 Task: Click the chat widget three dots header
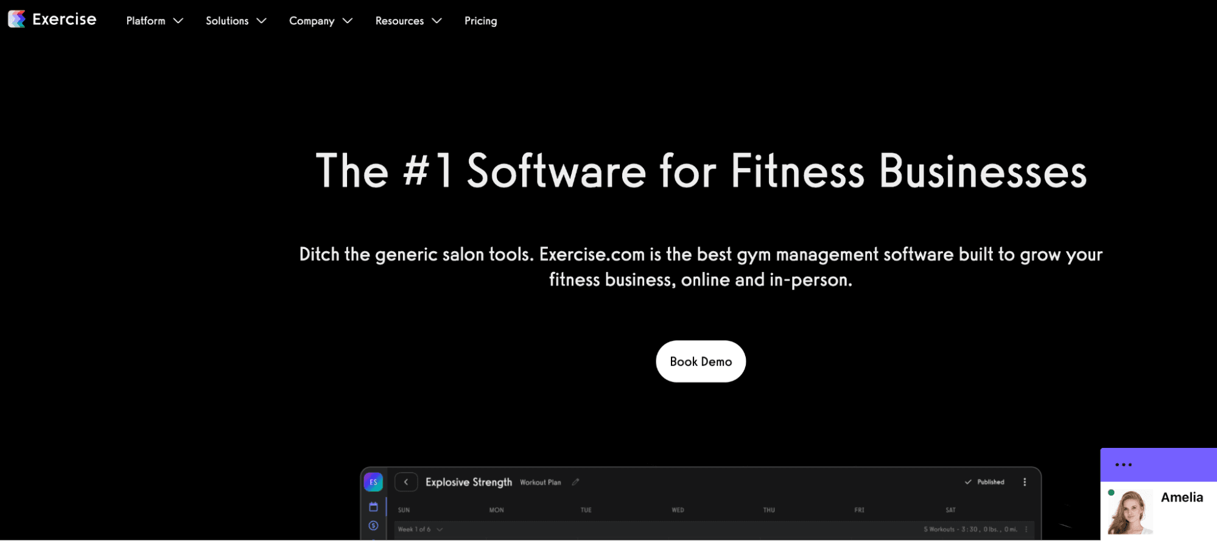(x=1123, y=465)
